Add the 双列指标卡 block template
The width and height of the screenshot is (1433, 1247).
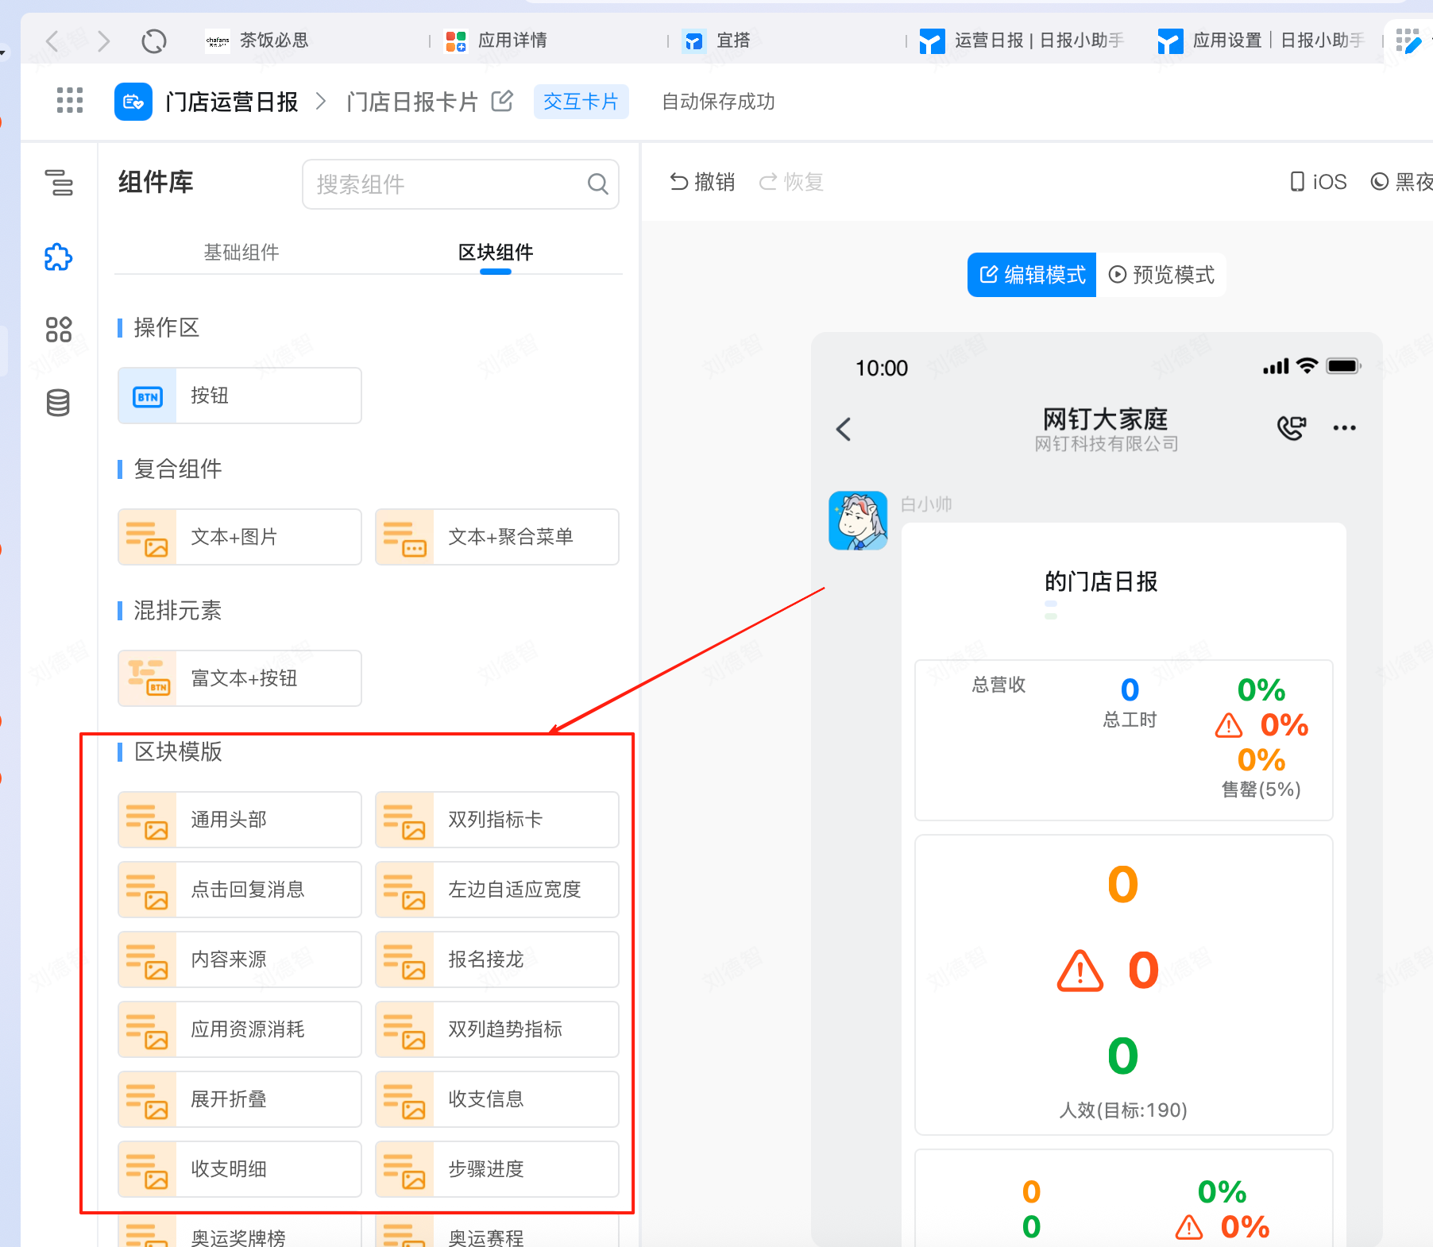[497, 820]
